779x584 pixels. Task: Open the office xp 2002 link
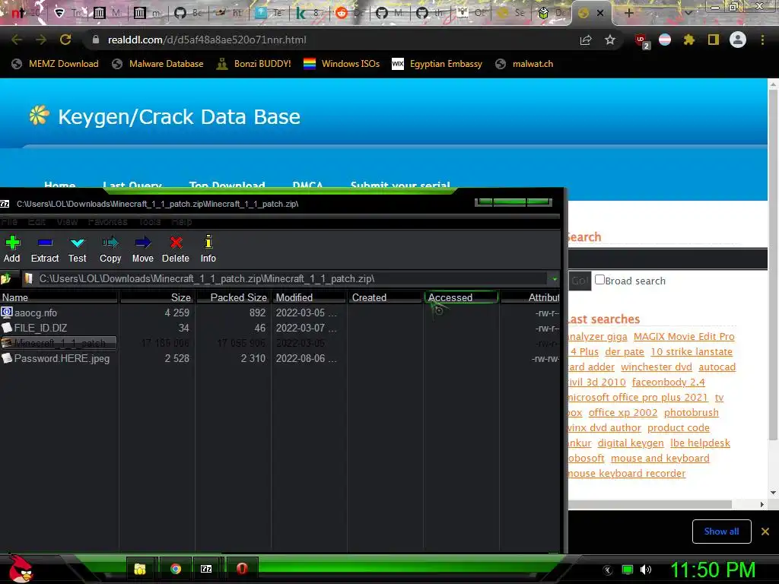pyautogui.click(x=623, y=413)
